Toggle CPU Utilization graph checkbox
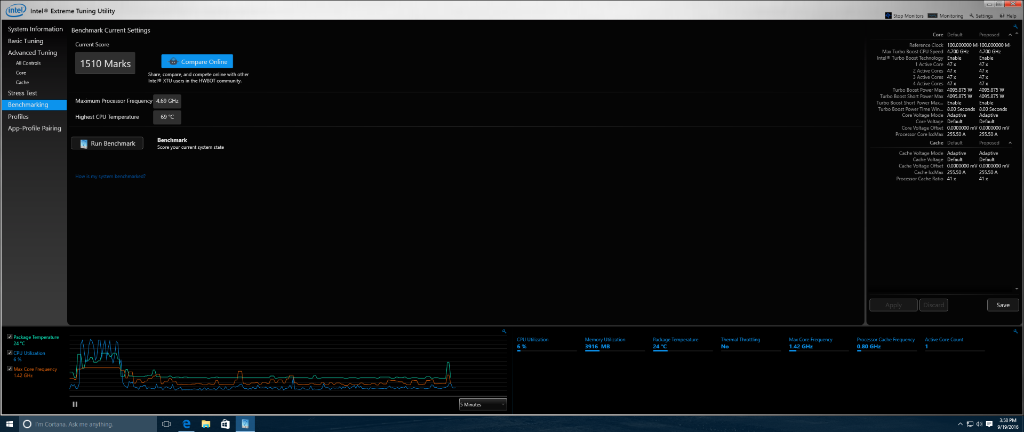The height and width of the screenshot is (432, 1024). coord(10,353)
